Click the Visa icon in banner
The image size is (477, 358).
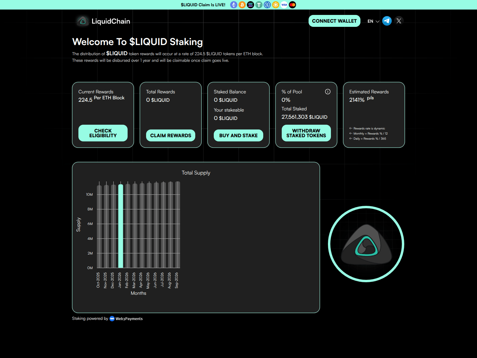tap(284, 5)
